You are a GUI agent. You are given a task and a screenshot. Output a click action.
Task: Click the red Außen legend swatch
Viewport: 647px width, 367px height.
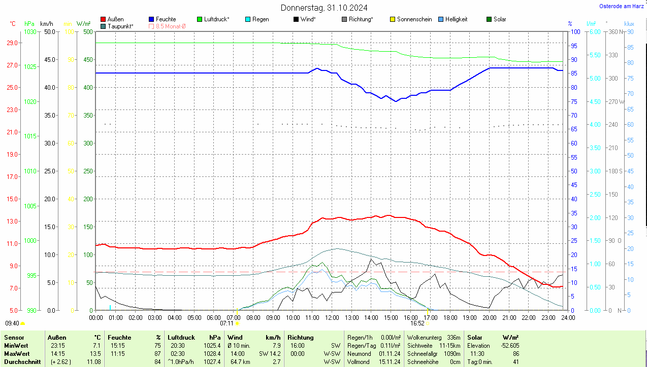click(x=104, y=19)
